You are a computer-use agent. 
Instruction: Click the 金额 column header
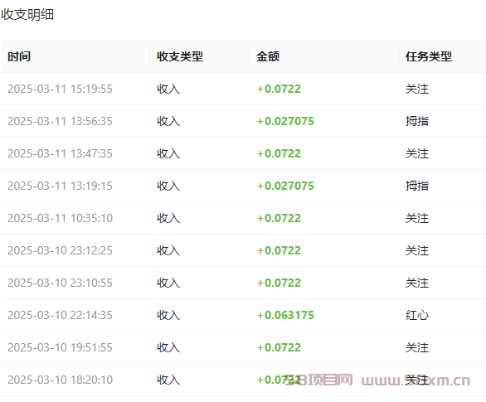(268, 56)
